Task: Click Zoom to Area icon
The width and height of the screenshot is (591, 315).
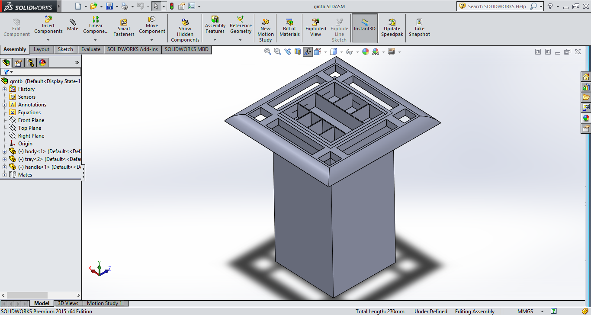Action: [x=277, y=51]
